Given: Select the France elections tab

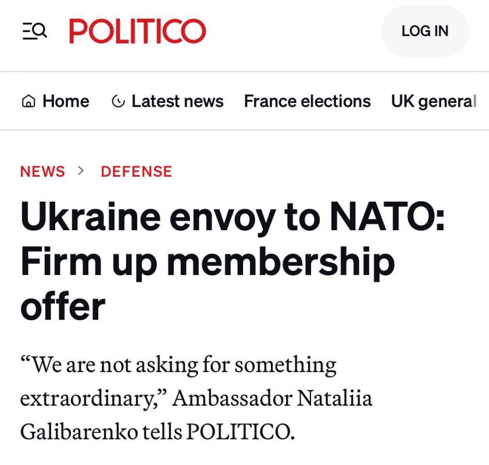Looking at the screenshot, I should click(307, 101).
